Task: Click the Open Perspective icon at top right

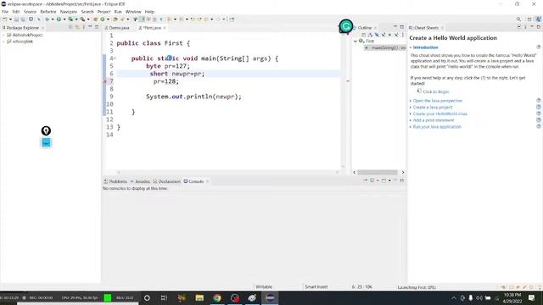Action: [529, 19]
